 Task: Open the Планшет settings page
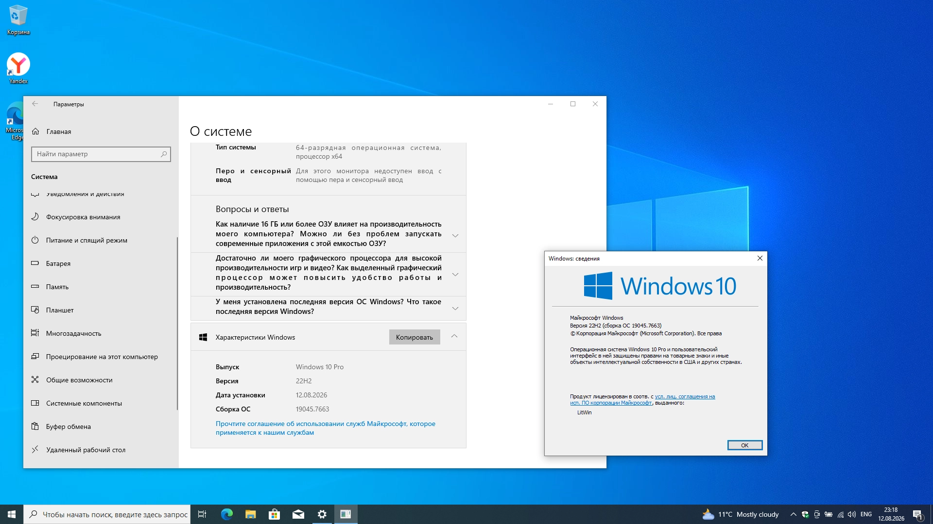tap(101, 310)
